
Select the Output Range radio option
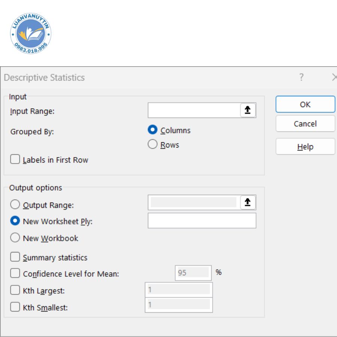tap(15, 205)
